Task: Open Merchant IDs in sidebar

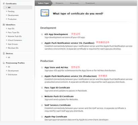Action: coord(13,48)
